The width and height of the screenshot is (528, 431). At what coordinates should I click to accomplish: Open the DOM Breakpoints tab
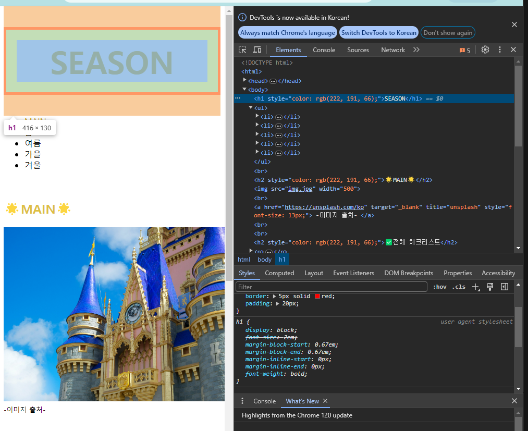pyautogui.click(x=409, y=273)
